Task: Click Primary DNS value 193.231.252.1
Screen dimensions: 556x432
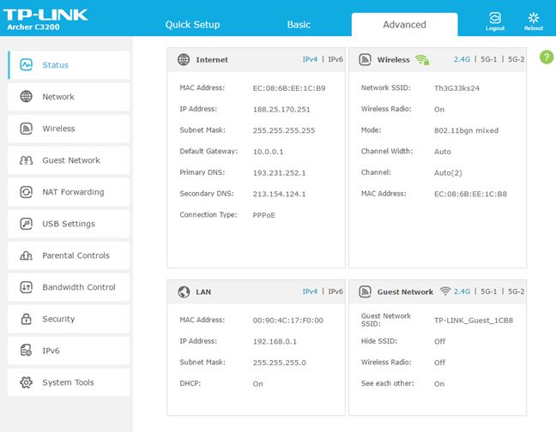Action: click(279, 173)
